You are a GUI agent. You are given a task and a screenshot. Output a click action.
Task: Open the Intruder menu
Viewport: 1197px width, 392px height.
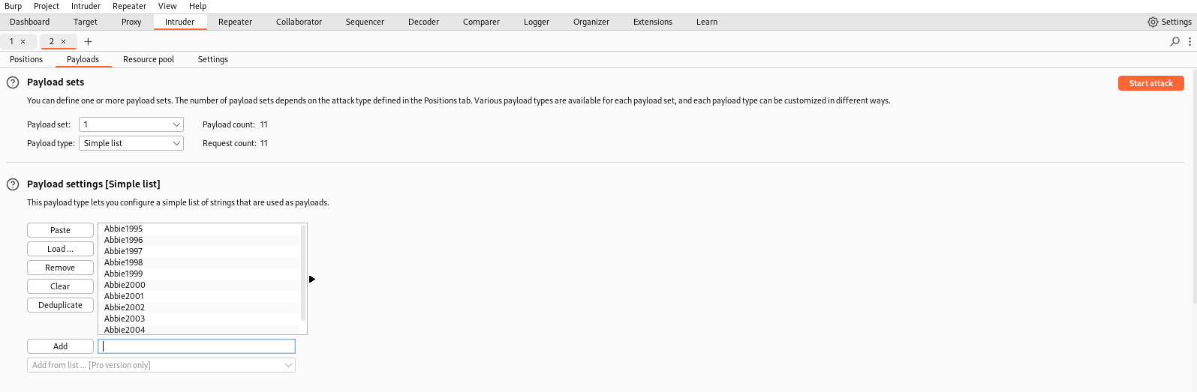(86, 6)
